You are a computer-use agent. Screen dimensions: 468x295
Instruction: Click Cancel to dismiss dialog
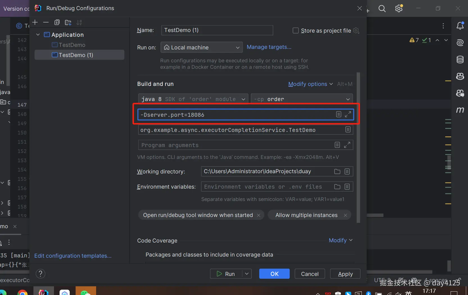click(x=310, y=274)
